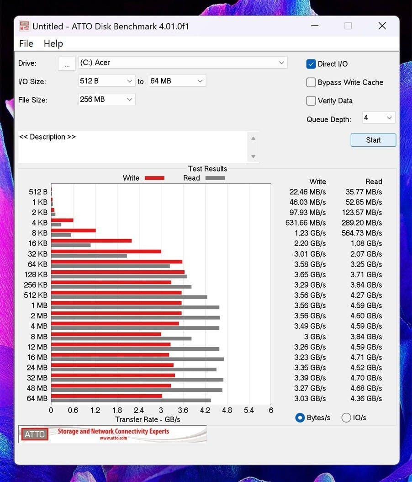Click the 3.65 GB/s write result
Viewport: 412px width, 482px height.
click(x=310, y=275)
